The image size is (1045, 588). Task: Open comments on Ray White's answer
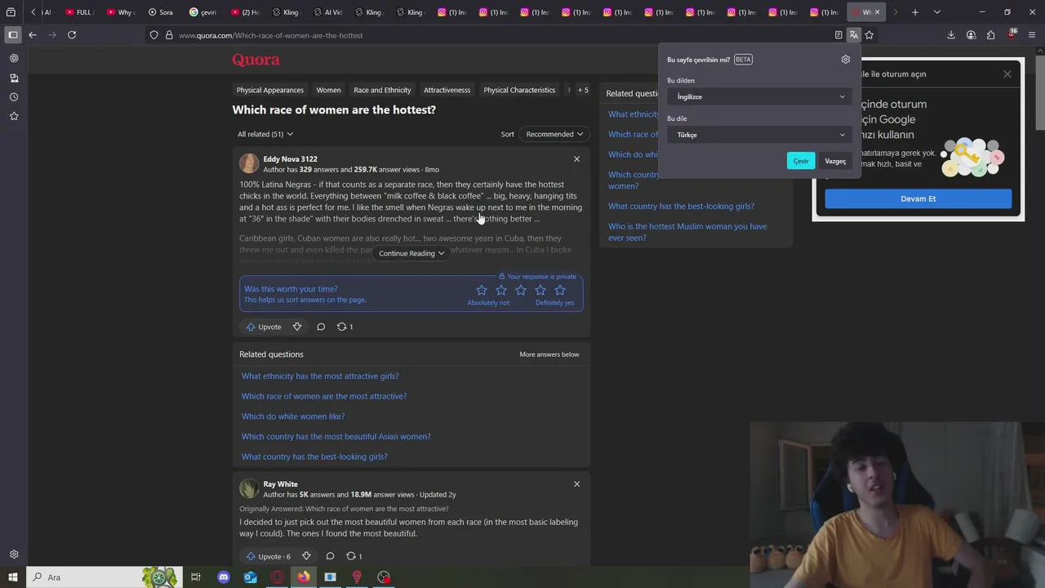(330, 556)
